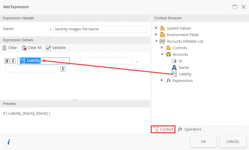Click the horizontal splitter above Preview

point(75,100)
